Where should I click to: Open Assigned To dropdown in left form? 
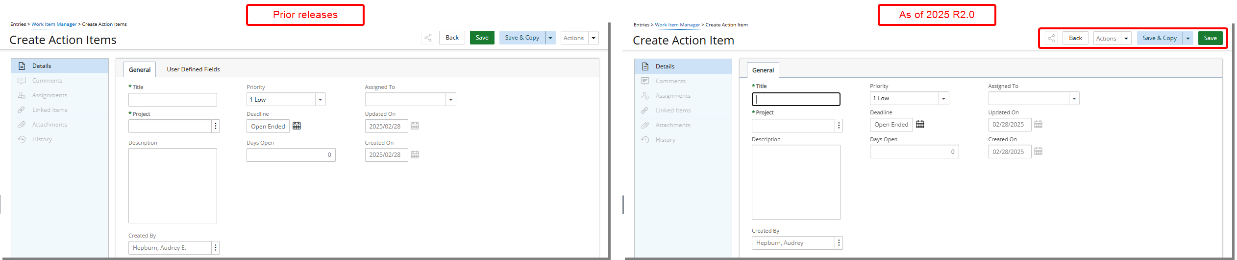tap(451, 100)
